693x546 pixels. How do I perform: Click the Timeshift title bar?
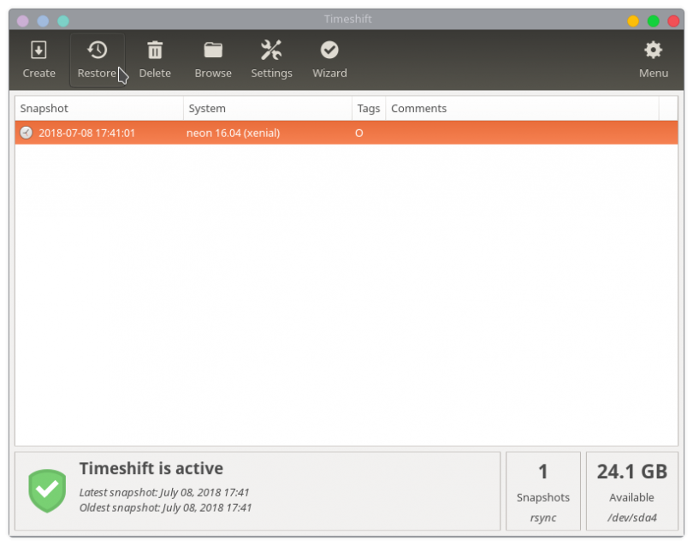(346, 18)
